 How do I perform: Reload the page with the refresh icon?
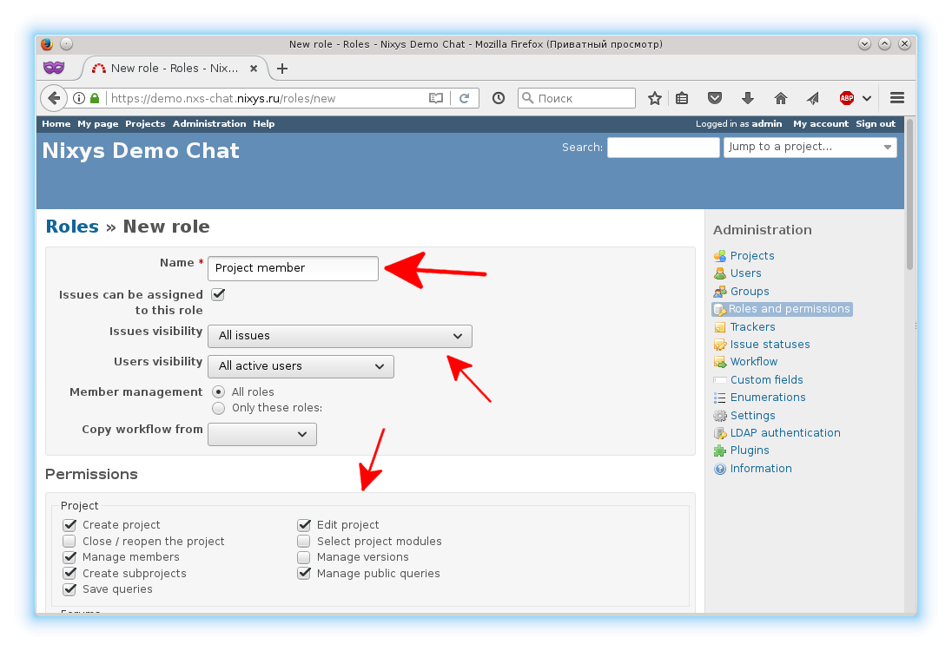pos(465,98)
